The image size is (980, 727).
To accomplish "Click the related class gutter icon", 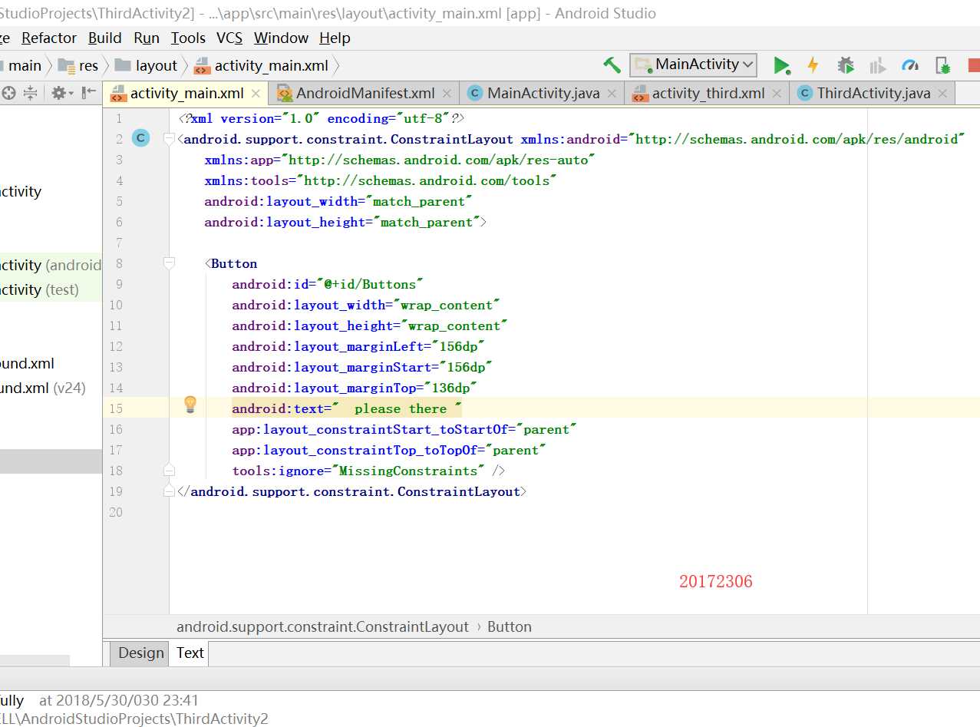I will tap(140, 138).
